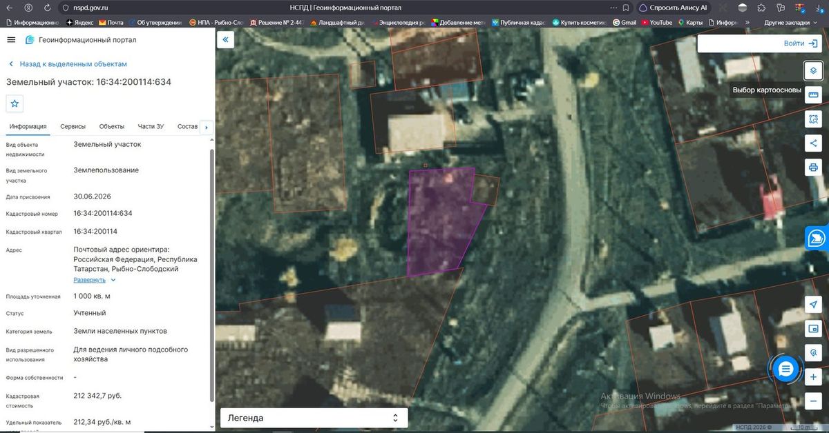This screenshot has height=433, width=829.
Task: Select the date 30.06.2026
Action: 93,197
